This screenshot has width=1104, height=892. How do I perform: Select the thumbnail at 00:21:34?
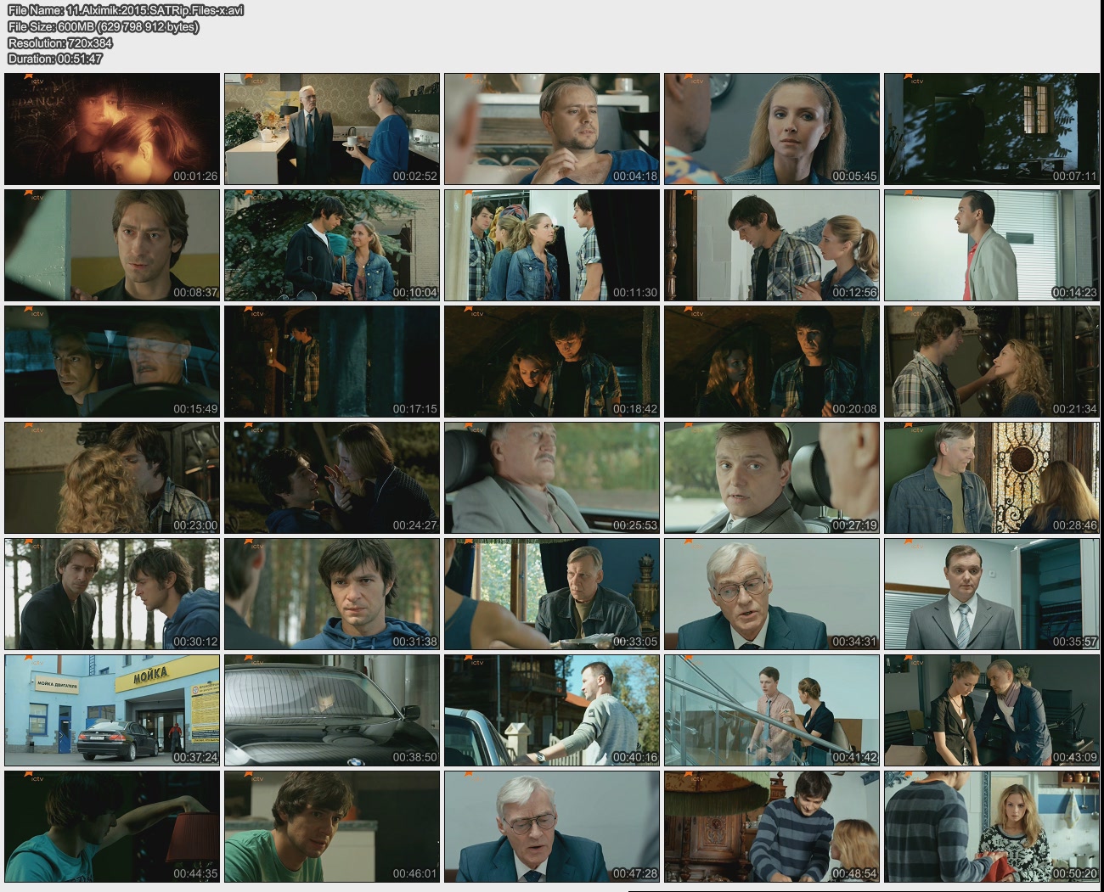pyautogui.click(x=991, y=362)
